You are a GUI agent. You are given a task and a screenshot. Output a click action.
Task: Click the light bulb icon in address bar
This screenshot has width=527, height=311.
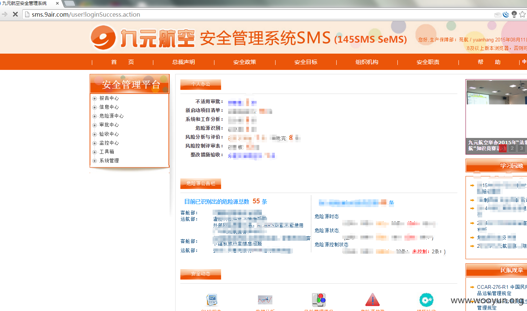click(514, 14)
